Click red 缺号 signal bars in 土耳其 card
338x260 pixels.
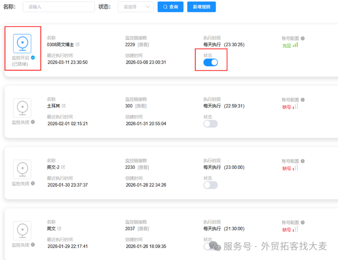point(295,106)
